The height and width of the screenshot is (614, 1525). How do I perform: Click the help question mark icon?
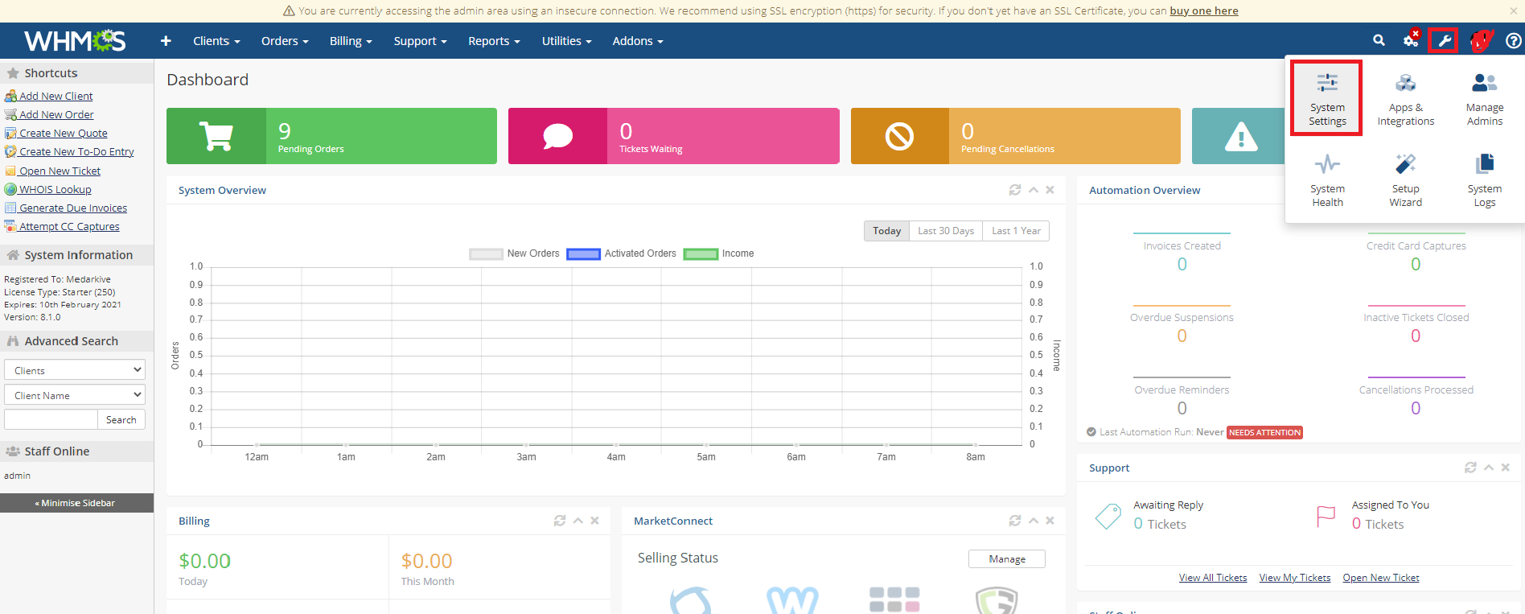coord(1513,40)
